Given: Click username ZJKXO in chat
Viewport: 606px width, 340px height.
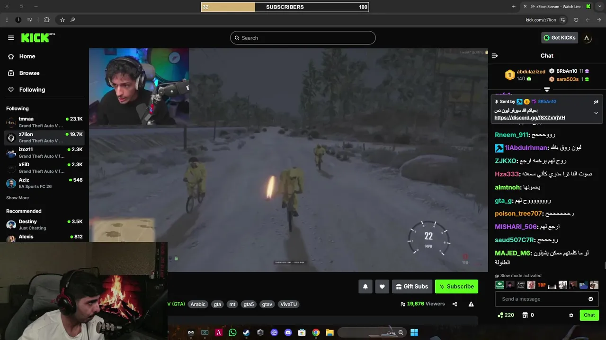Looking at the screenshot, I should point(506,161).
